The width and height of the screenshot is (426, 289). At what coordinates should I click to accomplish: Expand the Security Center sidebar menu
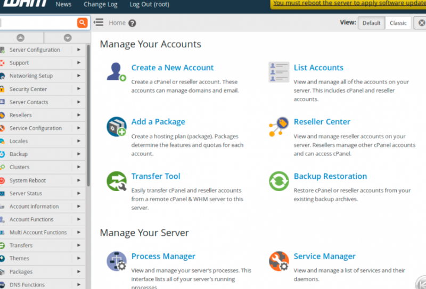[x=28, y=89]
